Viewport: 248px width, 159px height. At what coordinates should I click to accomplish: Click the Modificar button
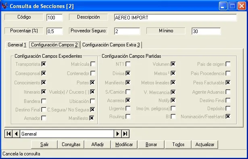coord(124,144)
